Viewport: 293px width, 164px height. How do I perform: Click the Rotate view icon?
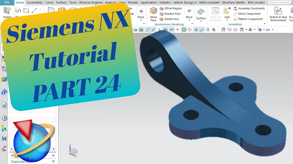235,30
